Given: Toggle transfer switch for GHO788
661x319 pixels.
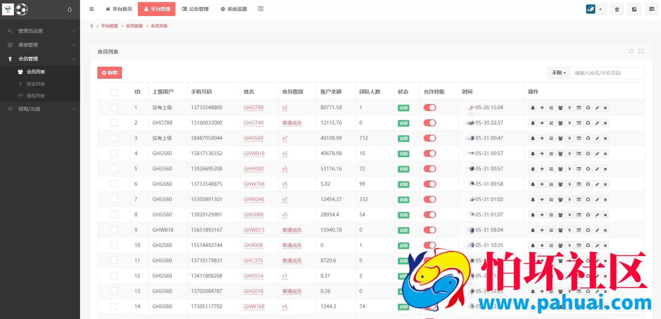Looking at the screenshot, I should pos(430,107).
